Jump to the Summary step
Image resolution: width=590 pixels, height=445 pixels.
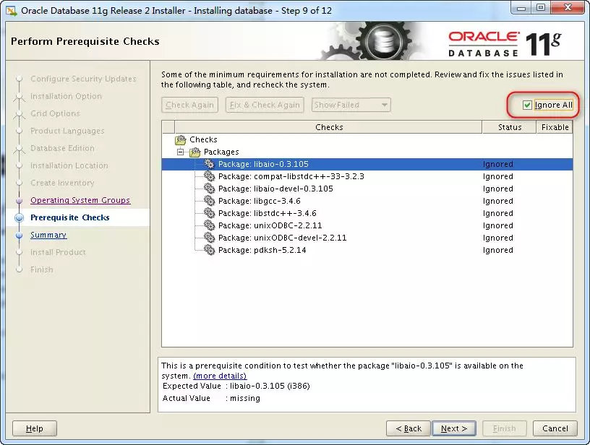coord(48,235)
